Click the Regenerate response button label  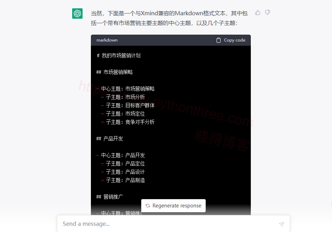[x=177, y=206]
